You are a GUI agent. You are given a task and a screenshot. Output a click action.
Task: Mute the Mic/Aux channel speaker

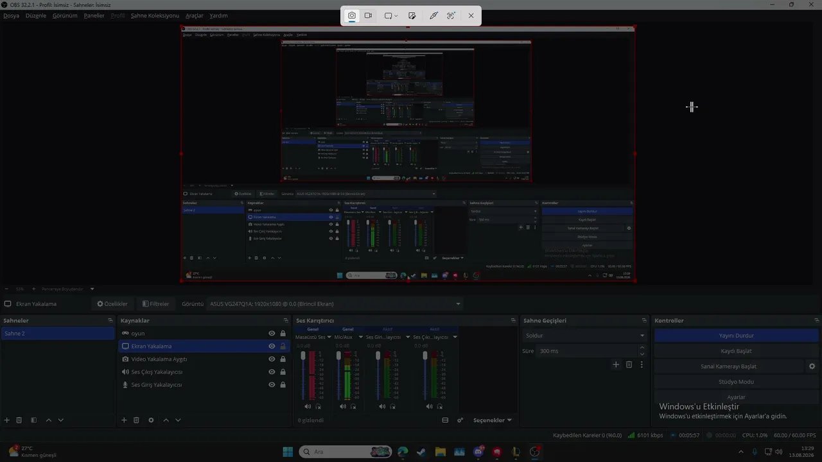(x=343, y=406)
